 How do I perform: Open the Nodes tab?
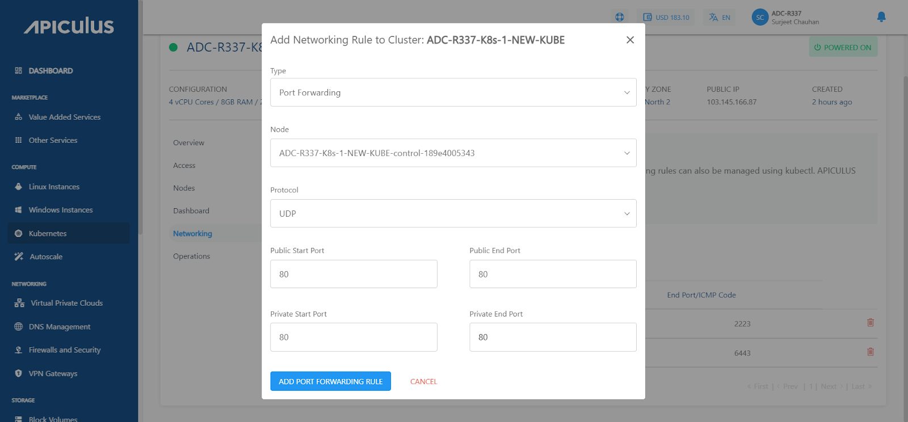pyautogui.click(x=184, y=188)
